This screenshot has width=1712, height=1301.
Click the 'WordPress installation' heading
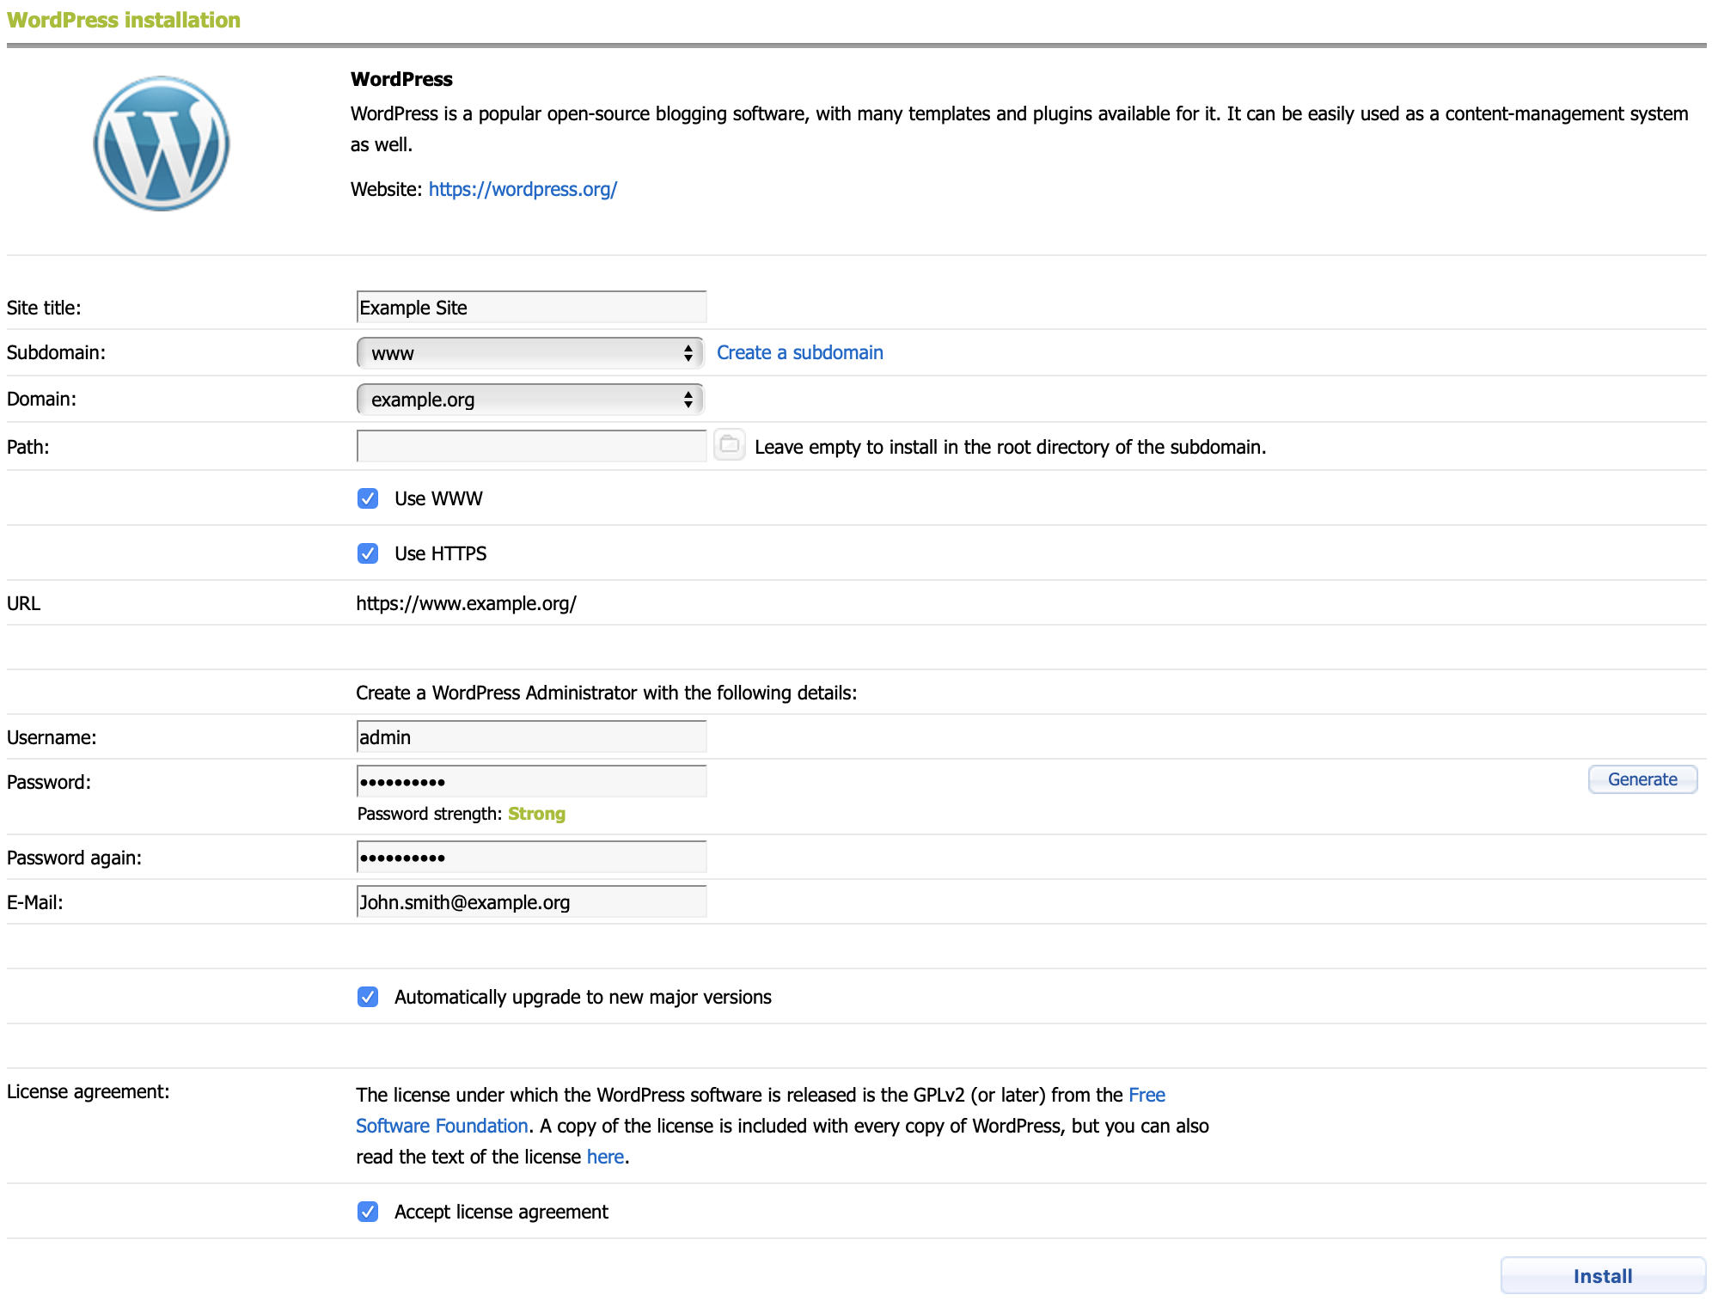[124, 20]
